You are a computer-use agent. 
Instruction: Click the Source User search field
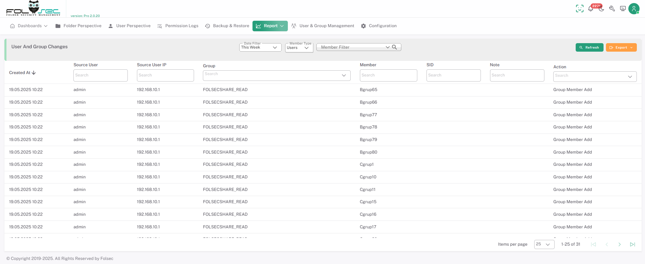[x=101, y=75]
